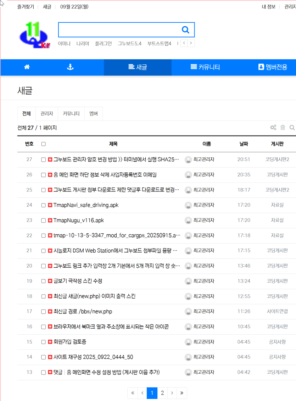Go to next page with single-right arrow
This screenshot has height=401, width=296.
pyautogui.click(x=172, y=393)
